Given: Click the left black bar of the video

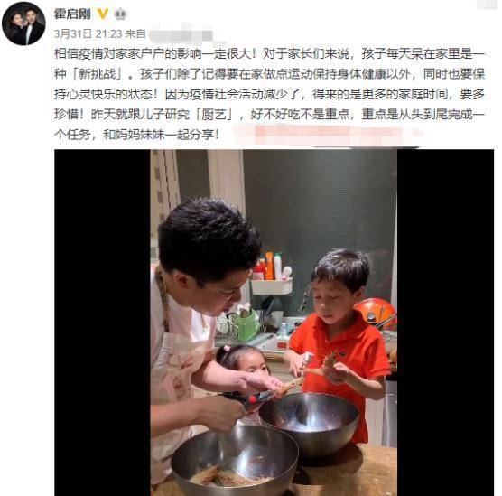Looking at the screenshot, I should [x=102, y=323].
